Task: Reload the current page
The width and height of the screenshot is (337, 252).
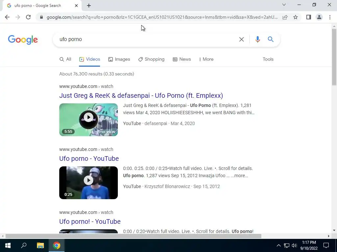Action: click(28, 17)
